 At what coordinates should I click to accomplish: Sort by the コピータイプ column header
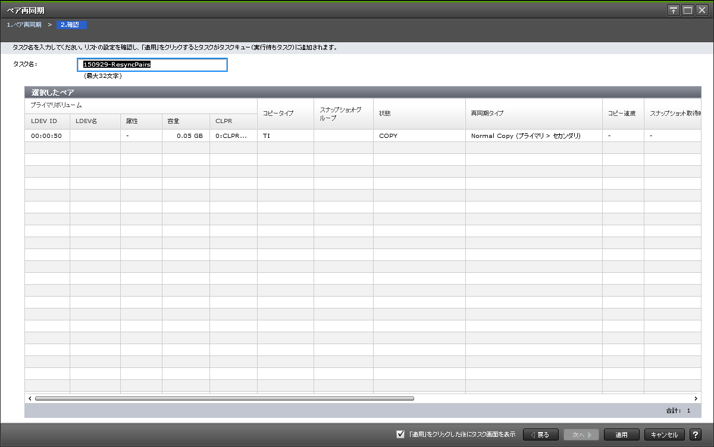click(x=285, y=114)
